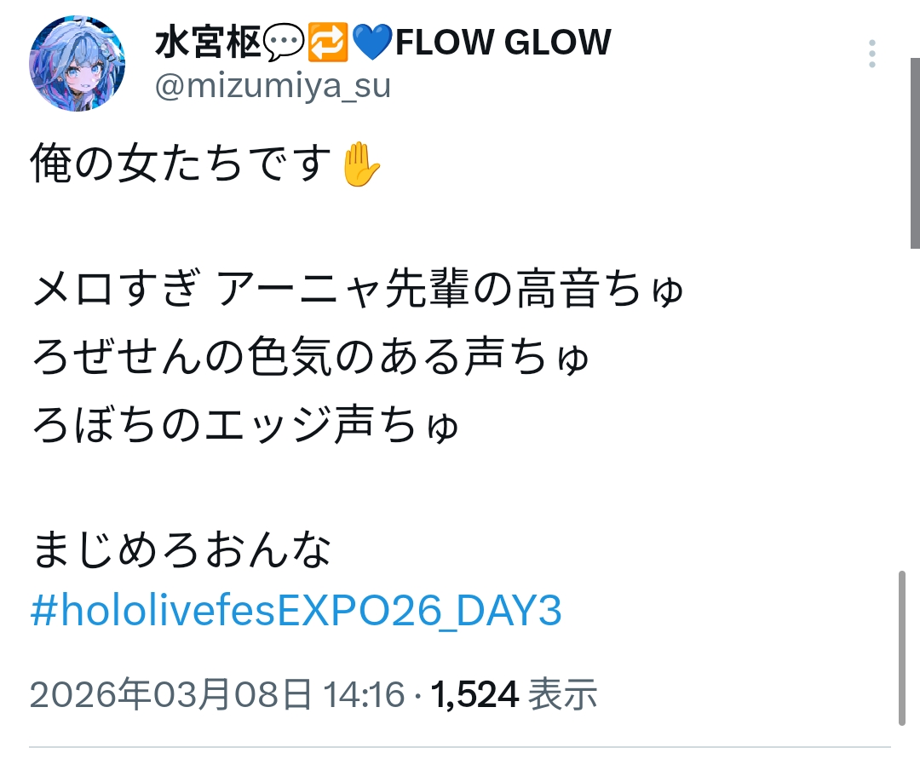This screenshot has height=759, width=920.
Task: Click the line ろぜせんの色気のある声ちゅ
Action: coord(310,357)
